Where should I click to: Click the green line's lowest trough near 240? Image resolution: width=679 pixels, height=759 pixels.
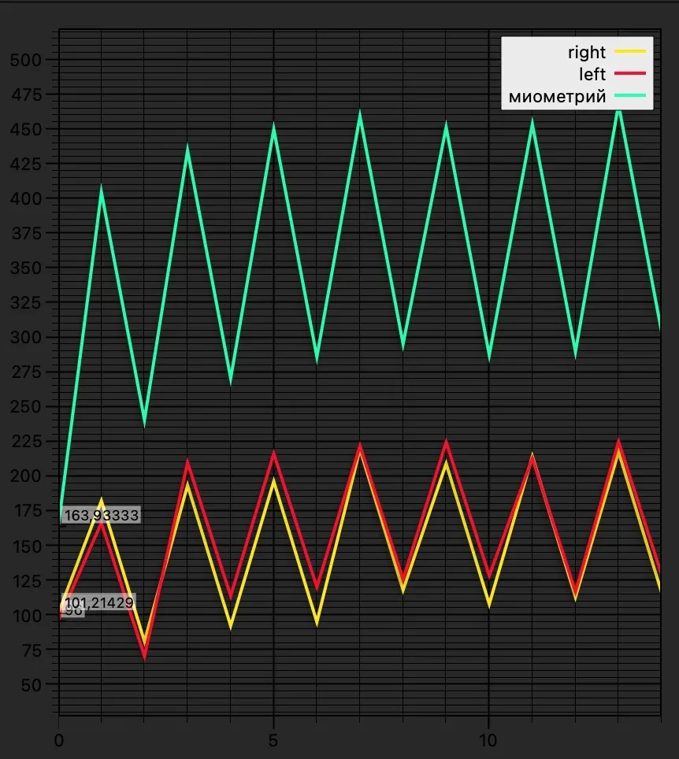click(x=144, y=423)
